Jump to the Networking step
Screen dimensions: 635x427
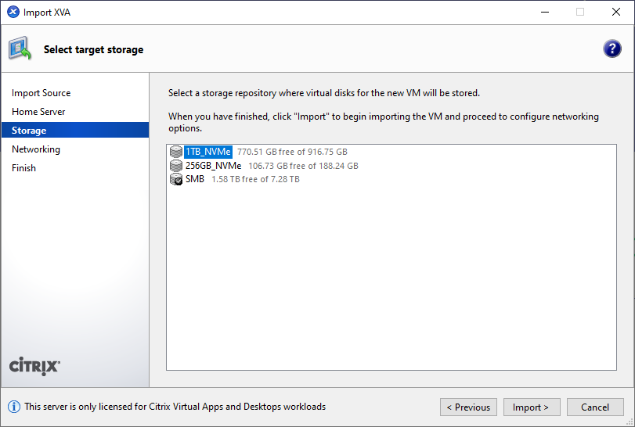(36, 149)
